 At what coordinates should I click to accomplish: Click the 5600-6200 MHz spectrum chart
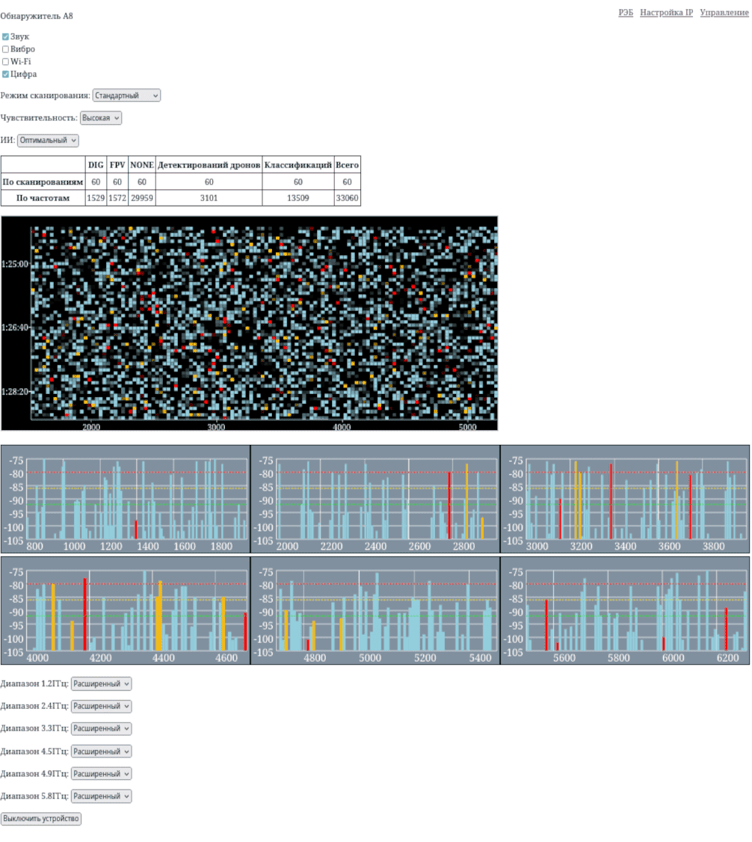[x=625, y=610]
